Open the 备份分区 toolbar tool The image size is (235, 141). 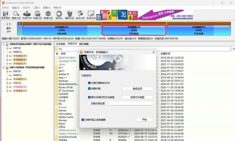(x=80, y=15)
